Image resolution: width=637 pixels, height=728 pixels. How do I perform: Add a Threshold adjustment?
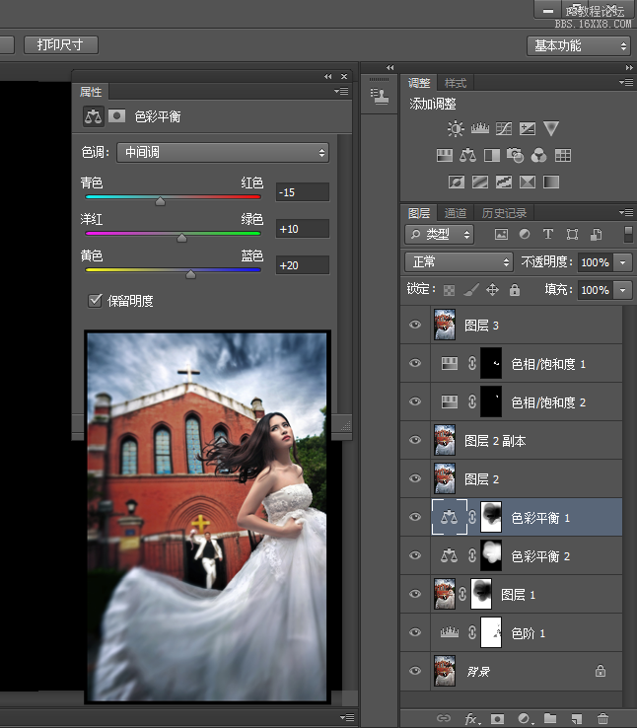503,182
